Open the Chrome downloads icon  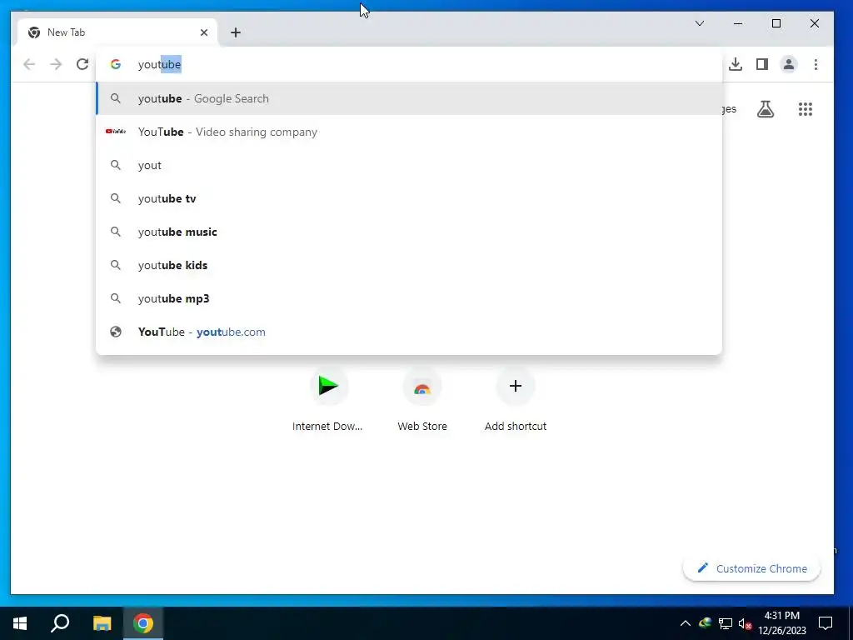coord(736,64)
